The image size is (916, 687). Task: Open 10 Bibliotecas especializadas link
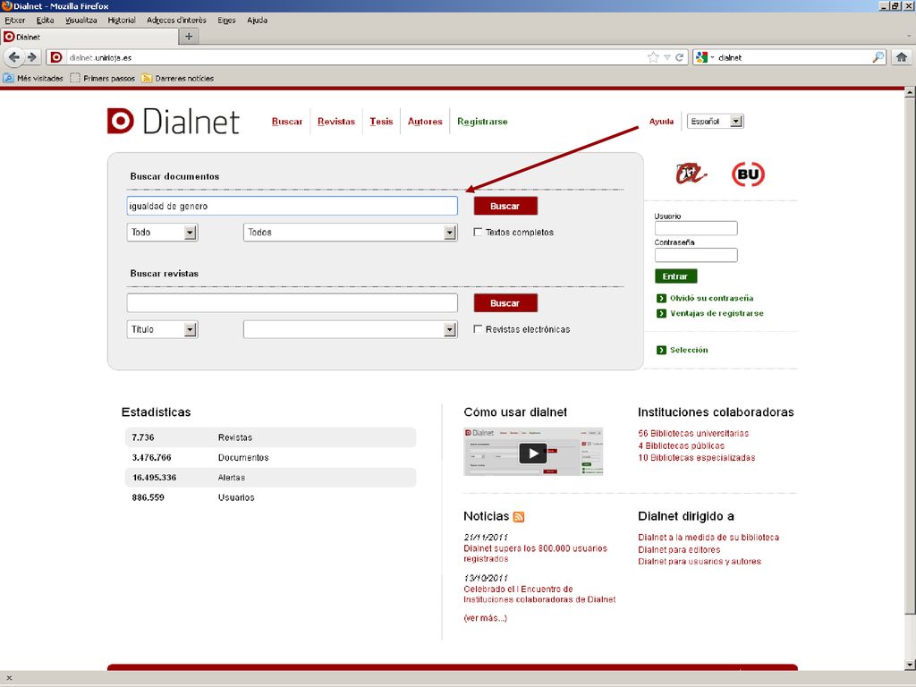pyautogui.click(x=696, y=457)
